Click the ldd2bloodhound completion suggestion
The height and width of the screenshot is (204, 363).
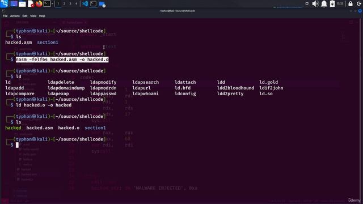[x=235, y=88]
